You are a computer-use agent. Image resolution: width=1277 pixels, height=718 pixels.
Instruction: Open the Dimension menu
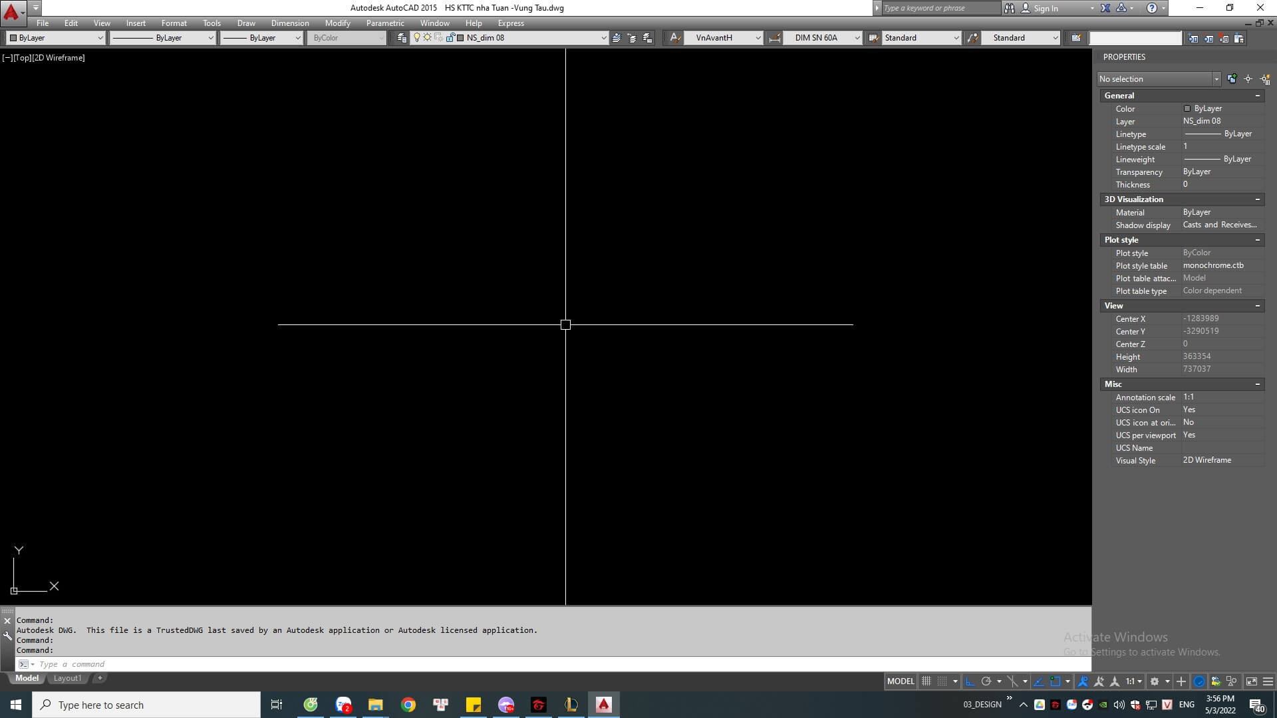(x=289, y=22)
